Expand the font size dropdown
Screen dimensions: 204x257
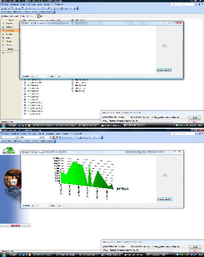(x=50, y=137)
